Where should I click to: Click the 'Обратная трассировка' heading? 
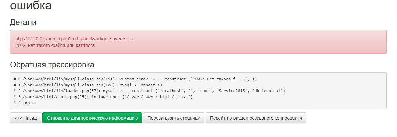coord(52,65)
